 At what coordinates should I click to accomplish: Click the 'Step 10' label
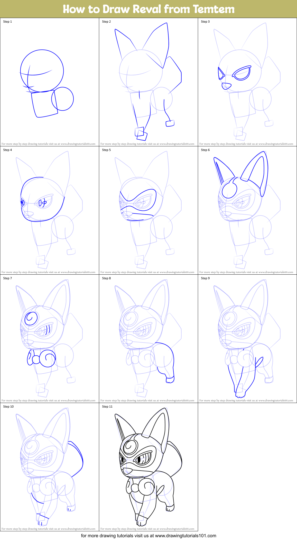pos(8,407)
